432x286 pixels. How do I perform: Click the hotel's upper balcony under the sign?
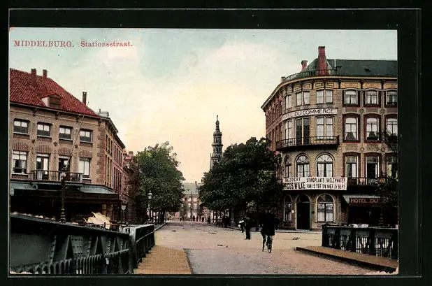(x=306, y=142)
